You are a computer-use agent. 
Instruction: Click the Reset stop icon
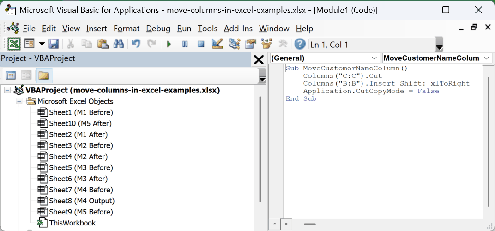(201, 44)
